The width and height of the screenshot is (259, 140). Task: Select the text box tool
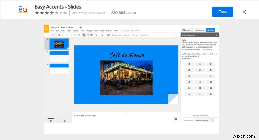click(x=88, y=35)
